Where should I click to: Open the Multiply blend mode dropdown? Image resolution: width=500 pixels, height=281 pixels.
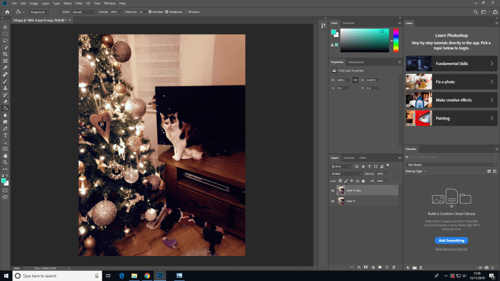(x=346, y=174)
